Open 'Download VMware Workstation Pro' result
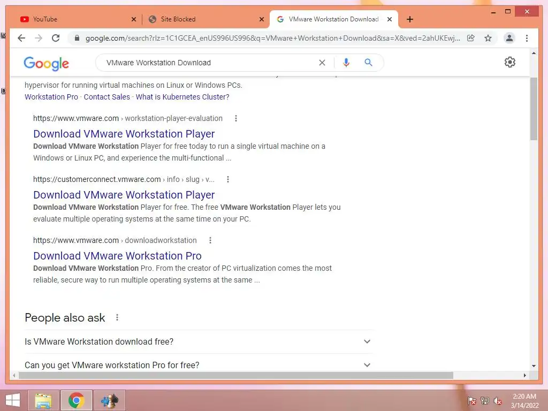548x411 pixels. tap(117, 256)
